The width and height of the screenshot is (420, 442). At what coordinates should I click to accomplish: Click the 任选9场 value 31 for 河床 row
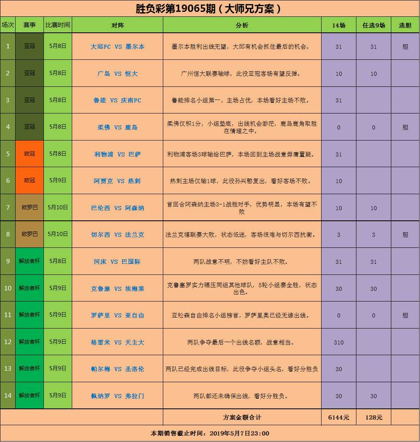tap(374, 262)
